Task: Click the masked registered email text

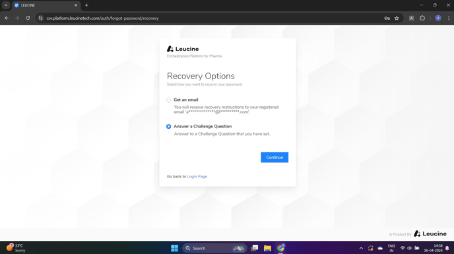Action: click(x=218, y=111)
